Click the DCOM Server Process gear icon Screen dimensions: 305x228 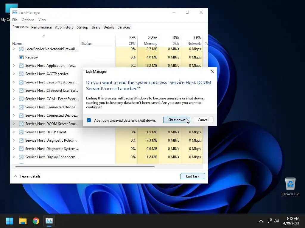[x=21, y=124]
